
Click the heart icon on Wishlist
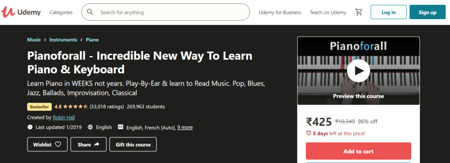58,145
